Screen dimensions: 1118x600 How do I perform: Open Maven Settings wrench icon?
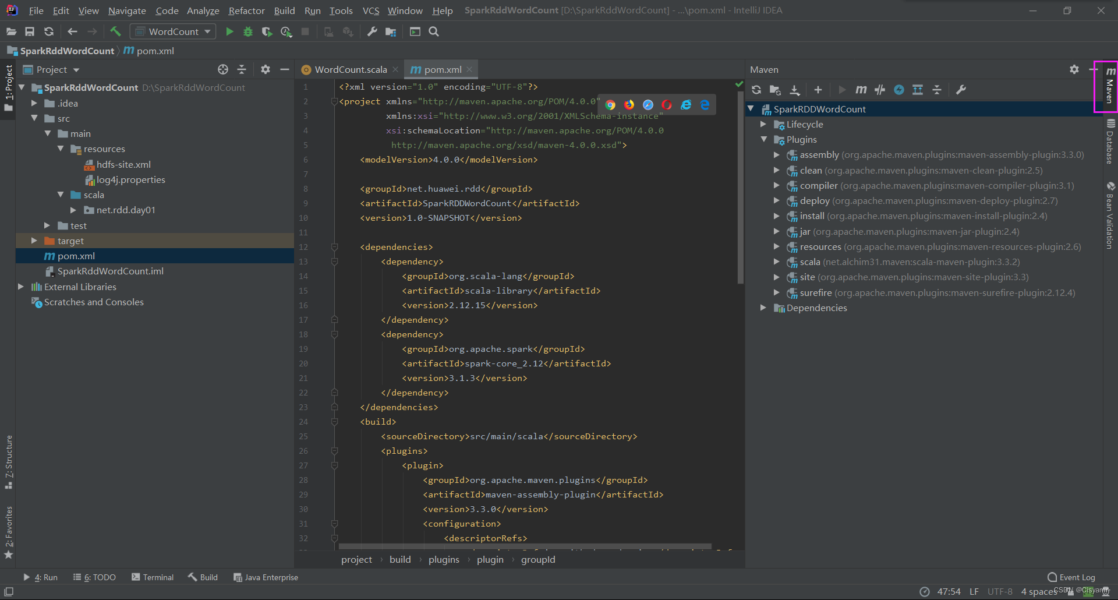pos(961,90)
